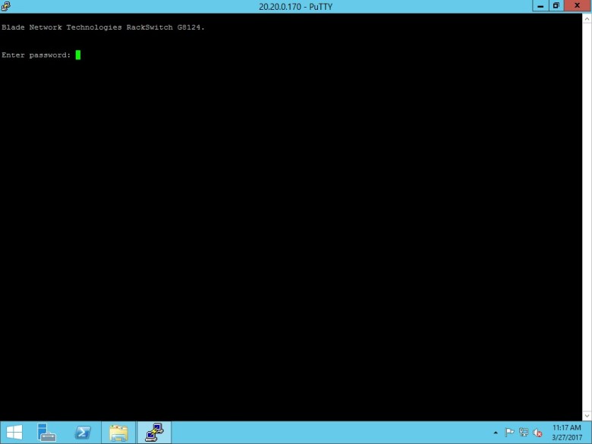Minimize the PuTTY window
This screenshot has width=592, height=444.
[540, 5]
